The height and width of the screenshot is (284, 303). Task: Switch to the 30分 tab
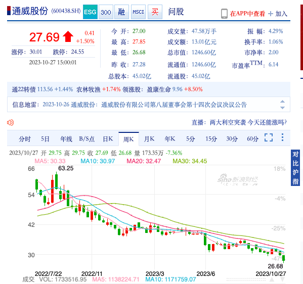pos(232,139)
